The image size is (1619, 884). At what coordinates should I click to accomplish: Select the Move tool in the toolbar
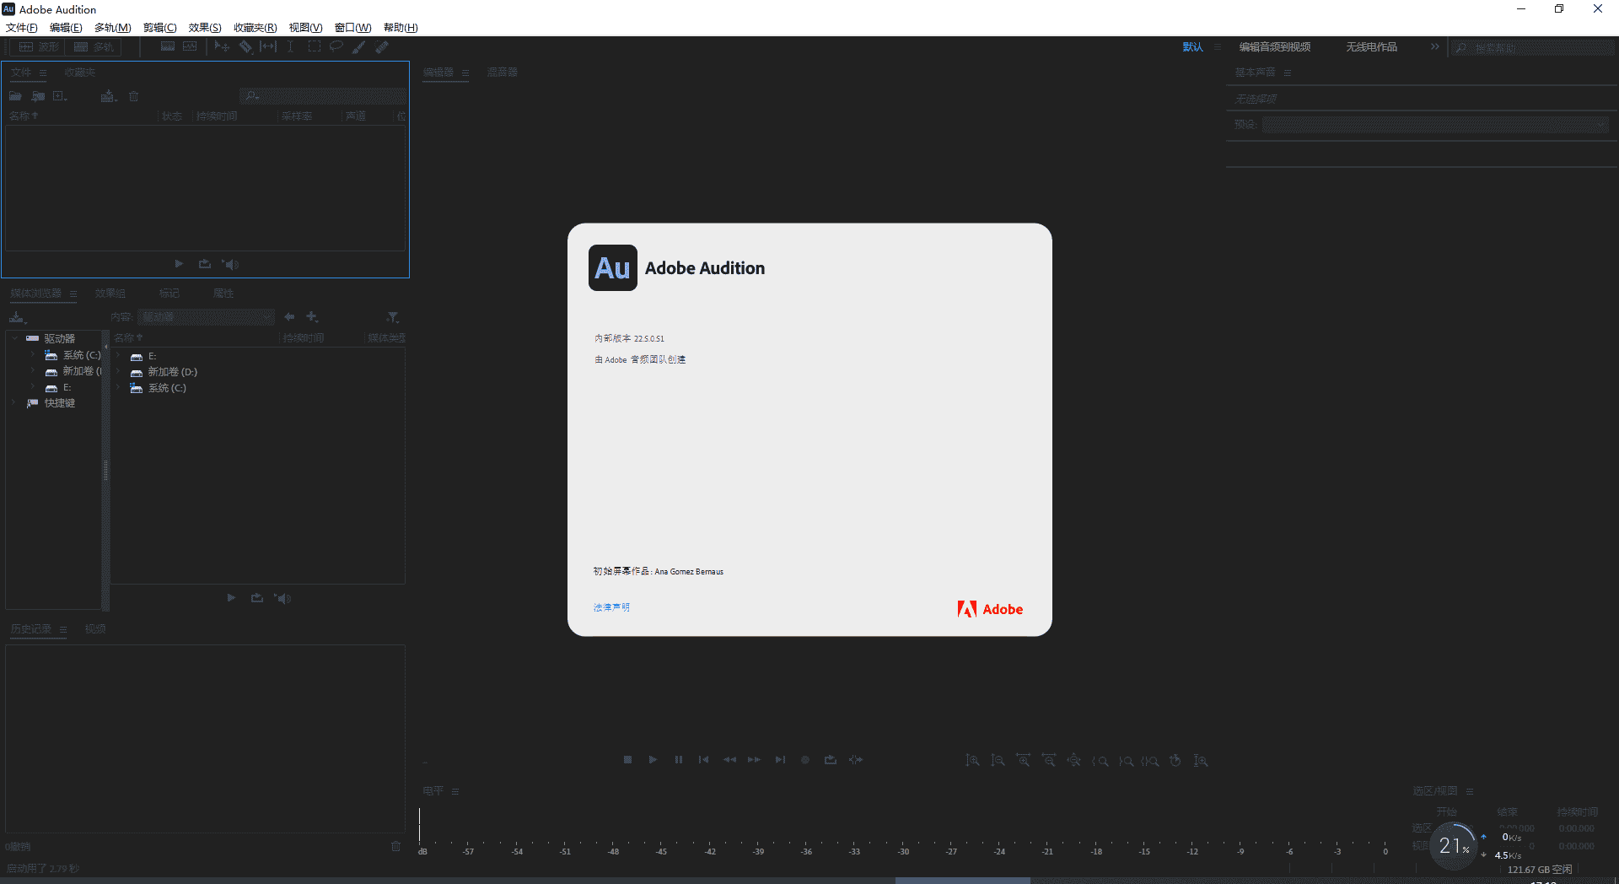click(x=222, y=47)
